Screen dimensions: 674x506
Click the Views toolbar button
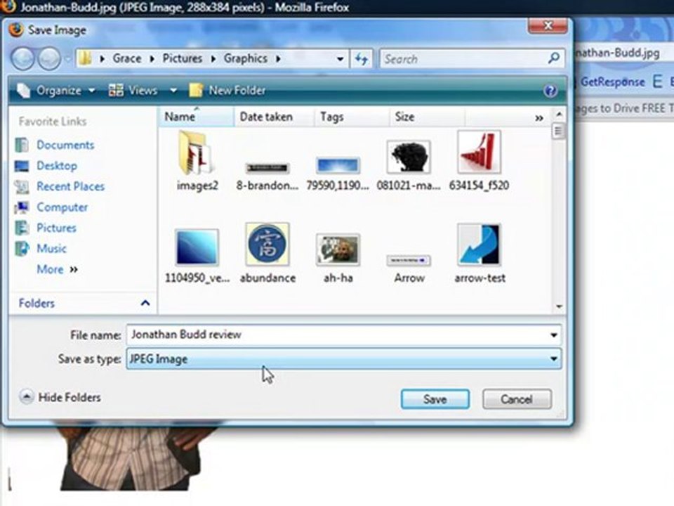tap(133, 91)
